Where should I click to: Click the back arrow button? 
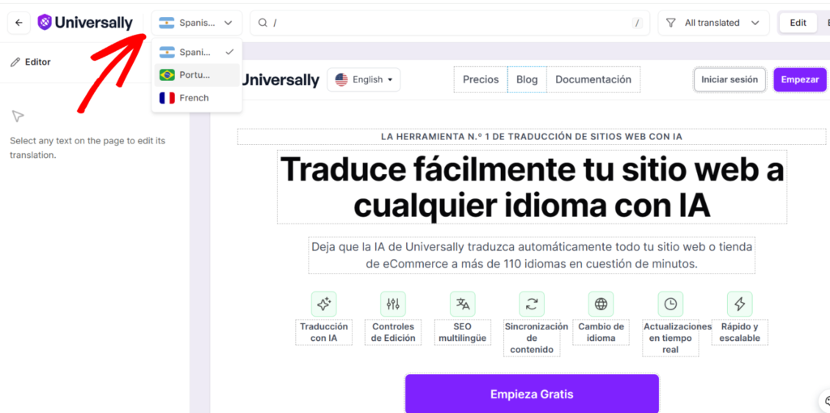tap(19, 23)
